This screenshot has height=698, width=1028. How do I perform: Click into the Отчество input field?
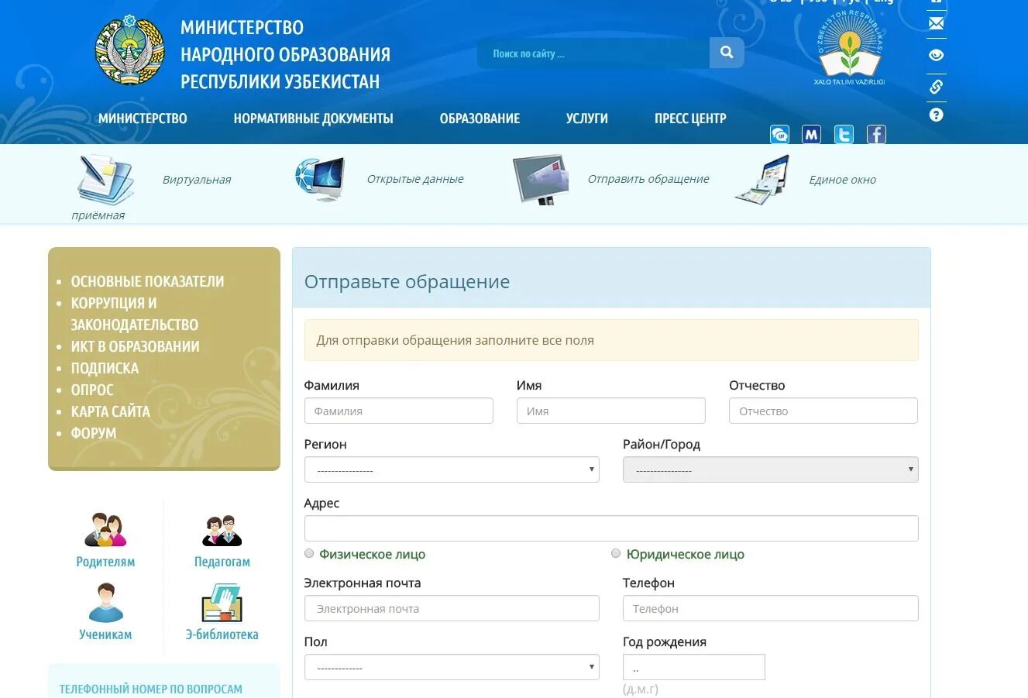coord(823,411)
